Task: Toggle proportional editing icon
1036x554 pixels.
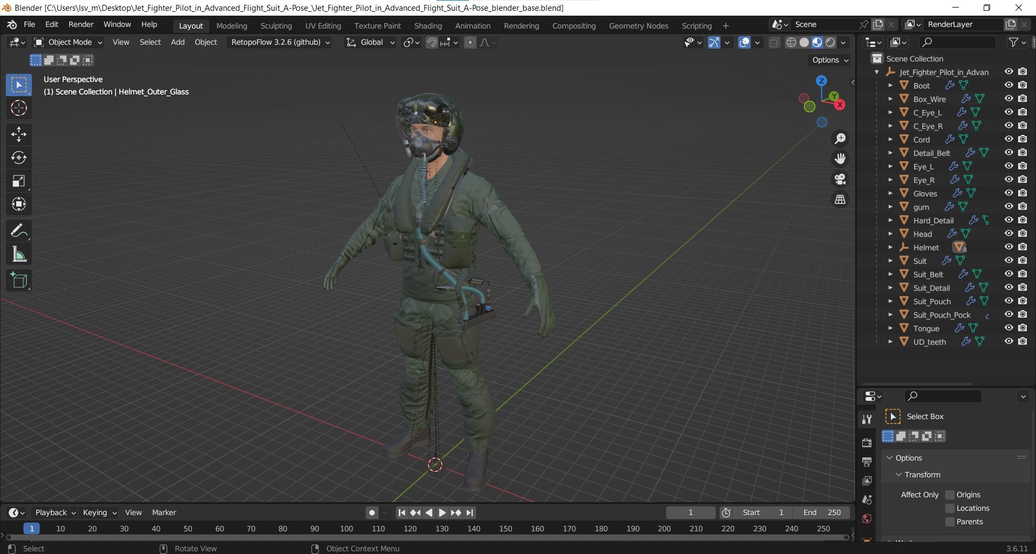Action: click(x=470, y=42)
